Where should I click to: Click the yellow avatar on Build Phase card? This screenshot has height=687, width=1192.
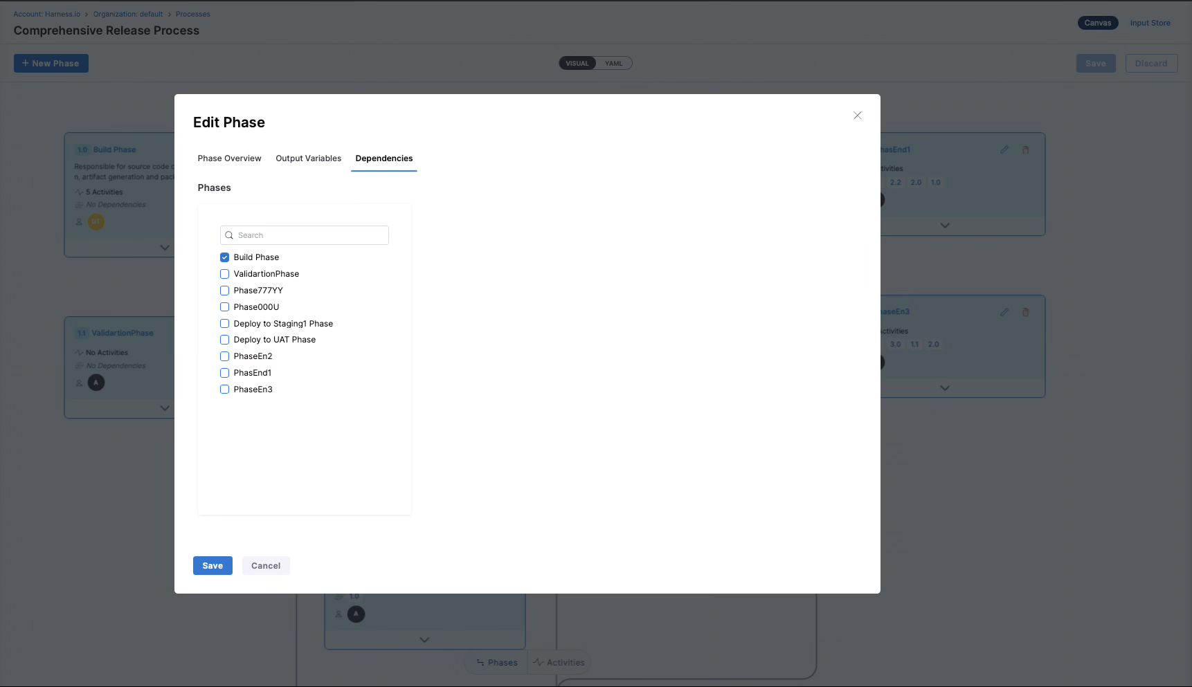tap(96, 222)
